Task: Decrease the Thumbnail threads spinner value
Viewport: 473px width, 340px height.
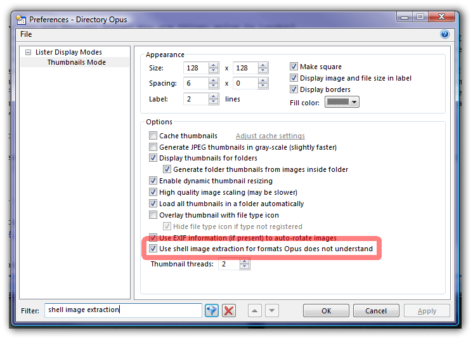Action: tap(245, 267)
